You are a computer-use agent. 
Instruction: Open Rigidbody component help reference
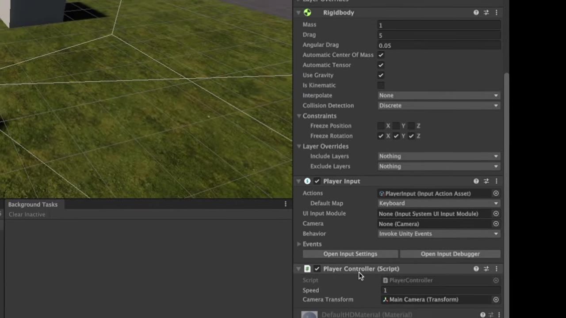476,12
